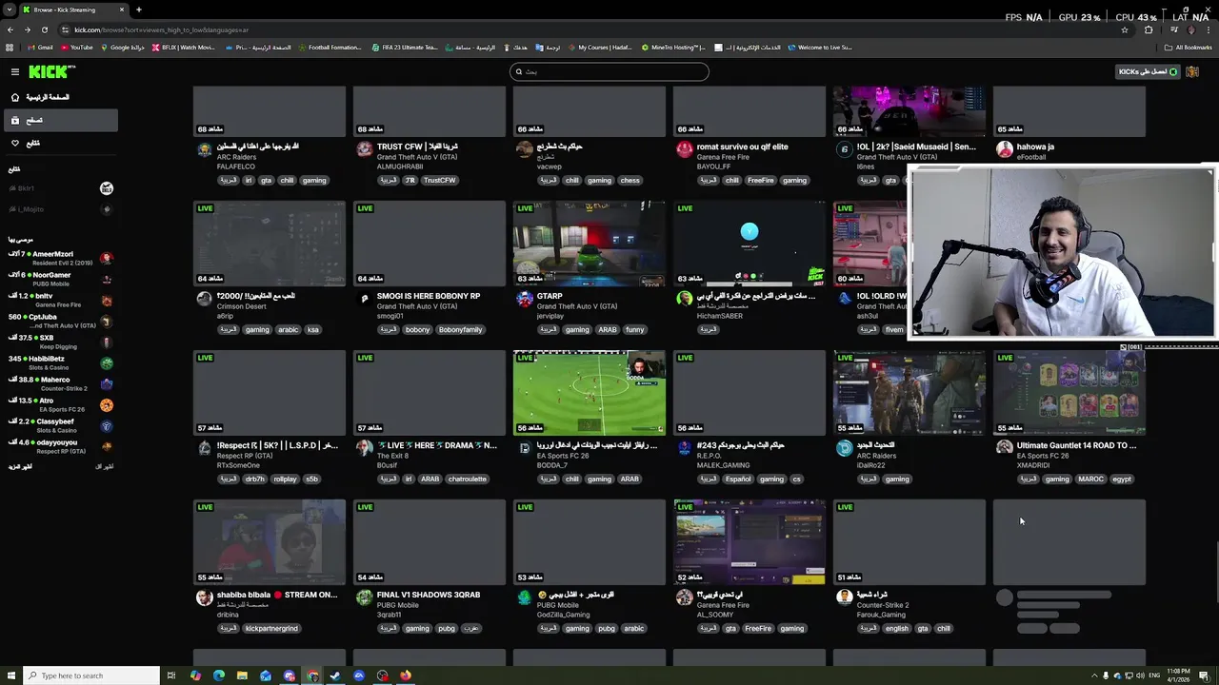Select the highlighted Browse item in the Kick sidebar
The width and height of the screenshot is (1219, 685).
point(59,120)
